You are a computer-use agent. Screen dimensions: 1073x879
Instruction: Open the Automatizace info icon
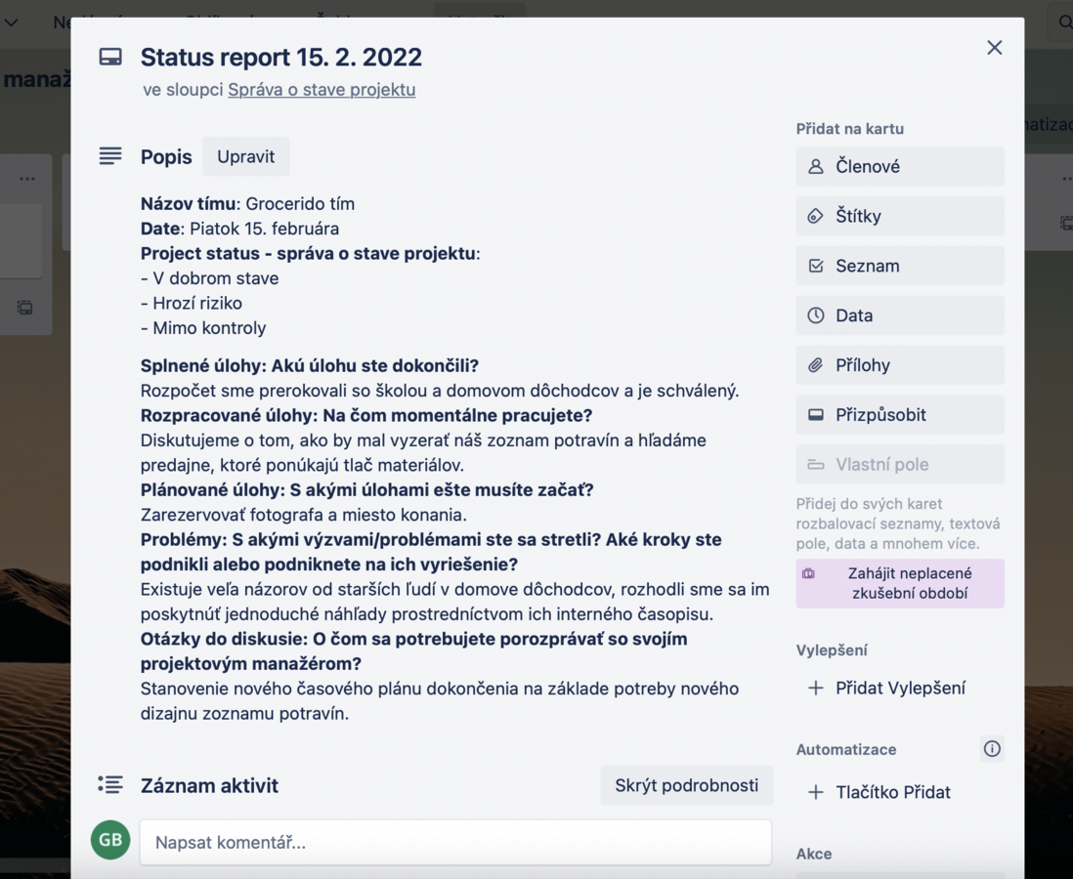992,748
